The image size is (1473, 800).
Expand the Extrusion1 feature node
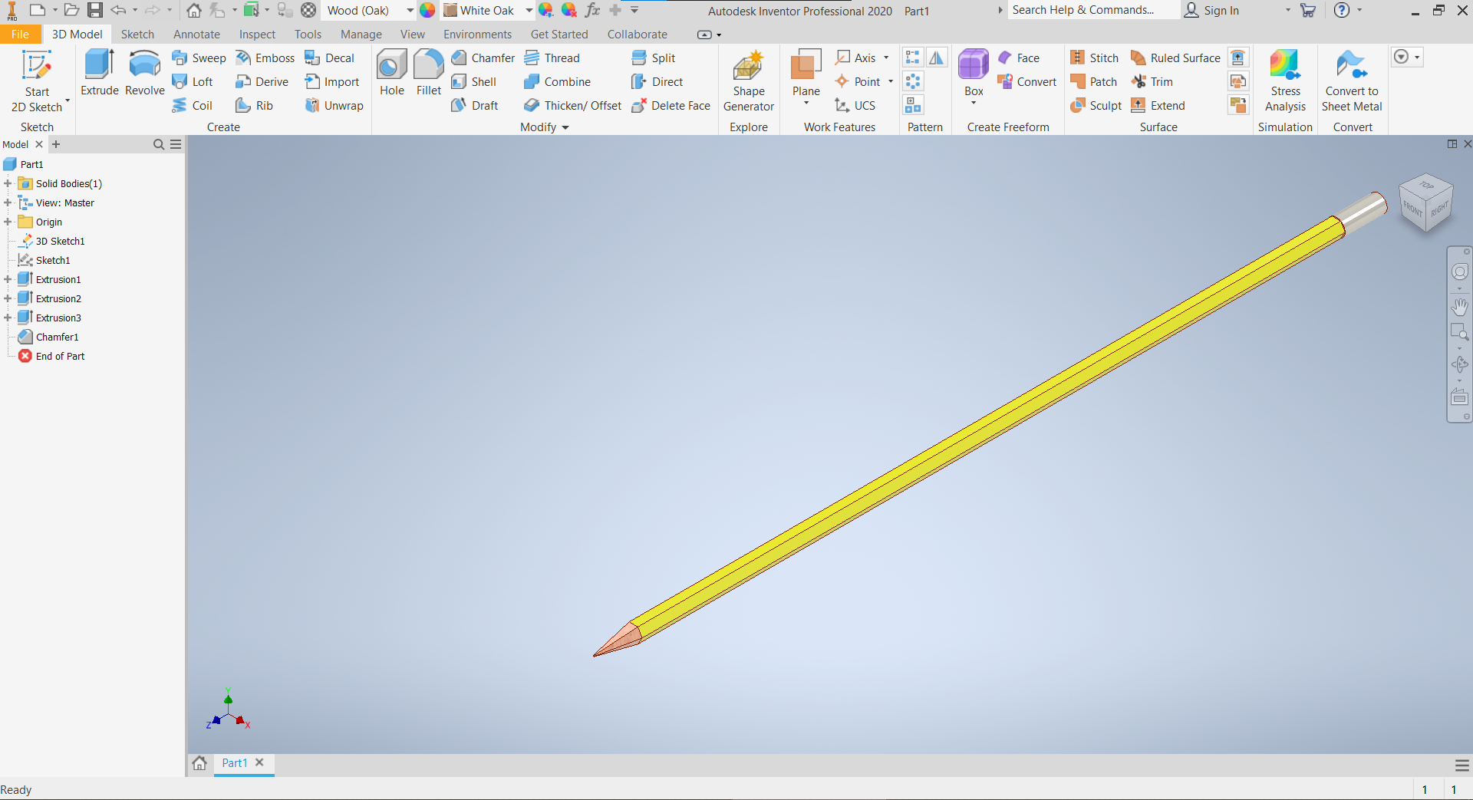pyautogui.click(x=8, y=279)
